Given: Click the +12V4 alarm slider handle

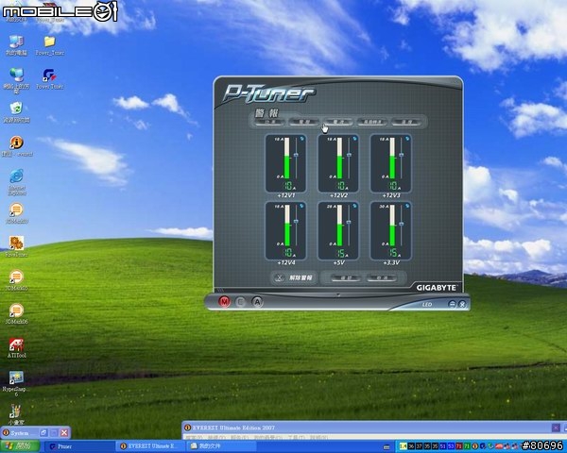Looking at the screenshot, I should (296, 221).
